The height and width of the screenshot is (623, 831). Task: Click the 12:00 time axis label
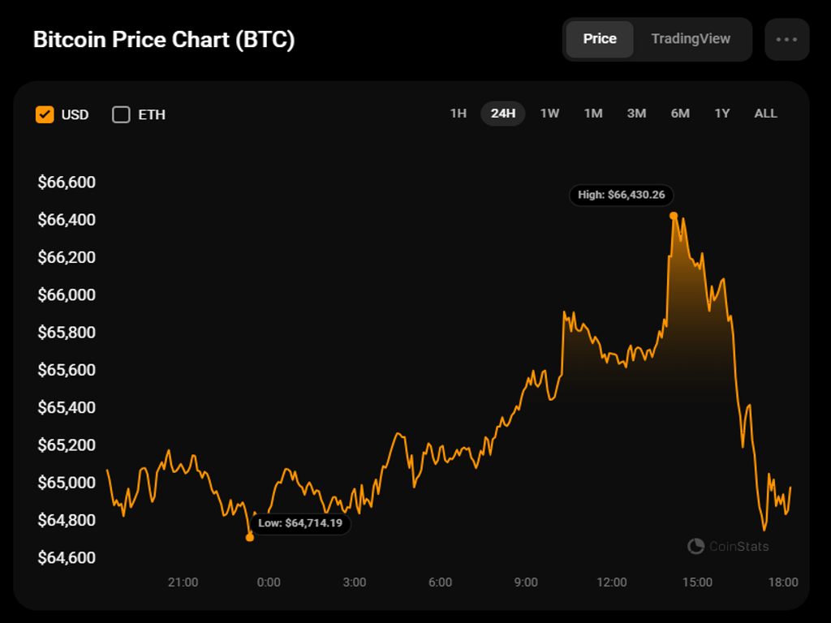pyautogui.click(x=612, y=582)
